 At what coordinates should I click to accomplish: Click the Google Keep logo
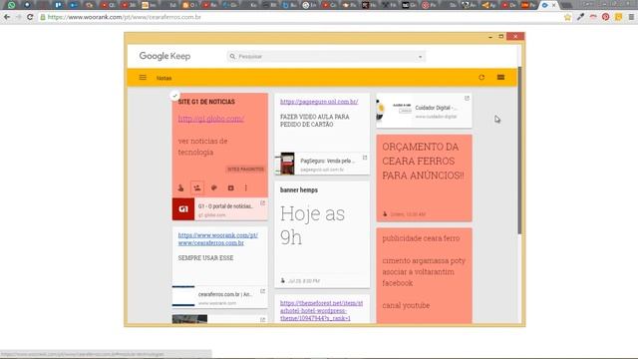coord(164,56)
